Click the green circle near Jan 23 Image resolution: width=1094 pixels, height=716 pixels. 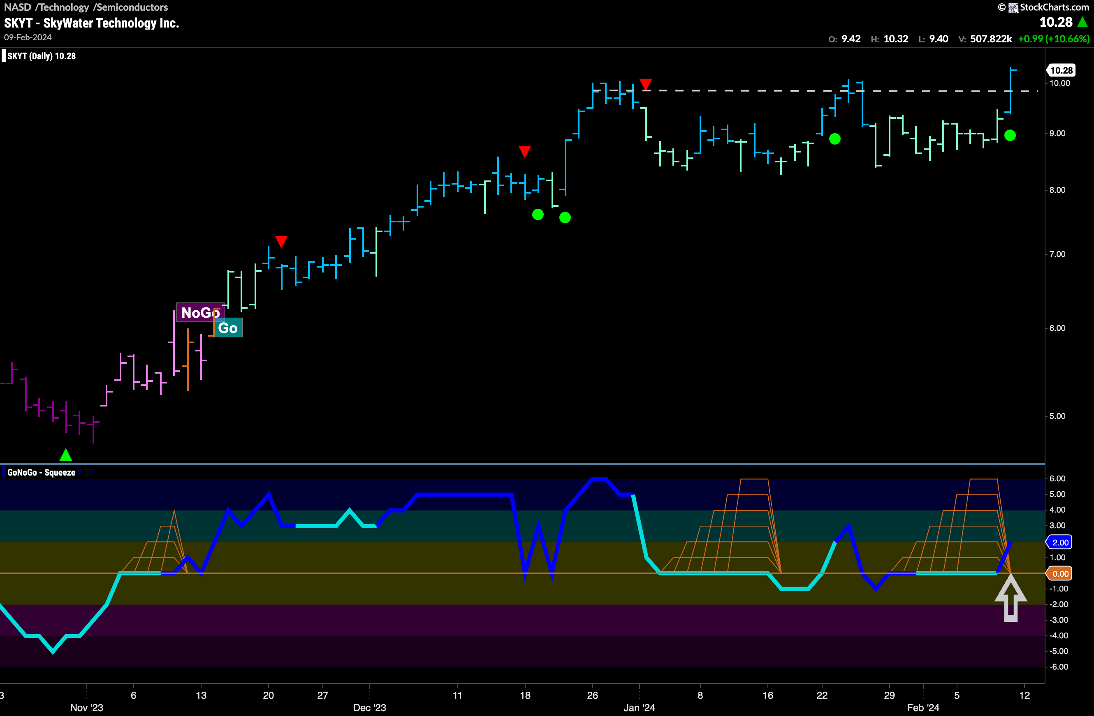point(835,139)
